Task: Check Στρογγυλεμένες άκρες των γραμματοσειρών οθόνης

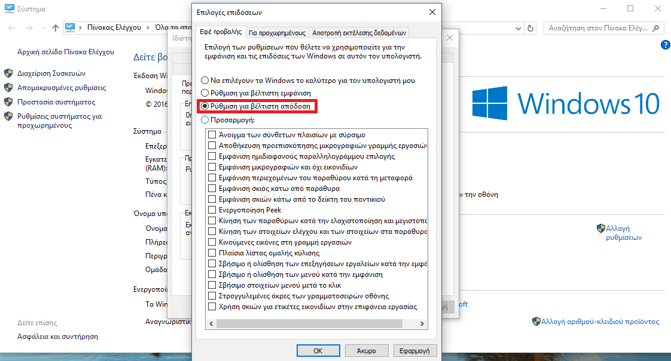Action: [212, 295]
